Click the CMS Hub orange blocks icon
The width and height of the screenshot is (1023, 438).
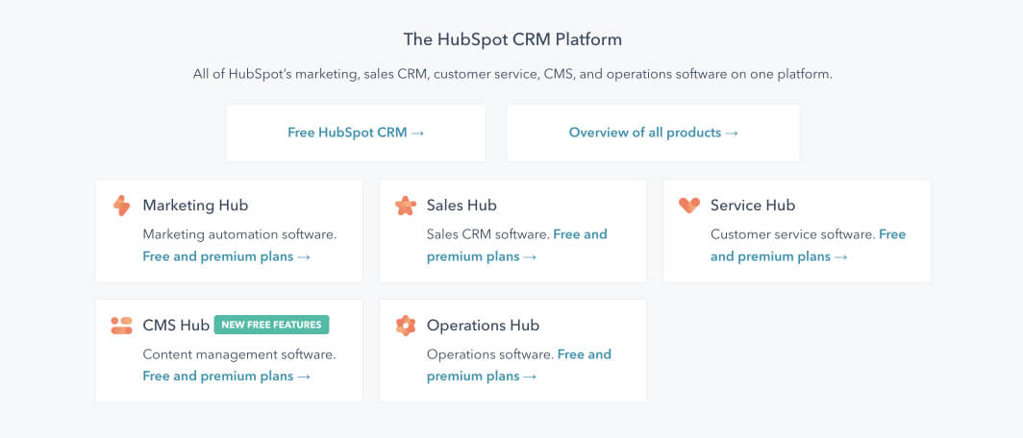click(121, 326)
